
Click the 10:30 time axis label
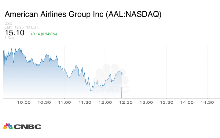pyautogui.click(x=44, y=102)
